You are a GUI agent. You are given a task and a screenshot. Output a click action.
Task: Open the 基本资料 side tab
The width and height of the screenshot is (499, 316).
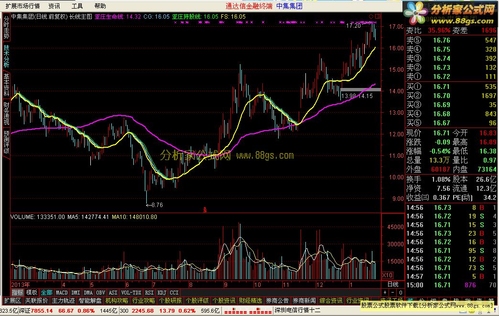point(6,84)
